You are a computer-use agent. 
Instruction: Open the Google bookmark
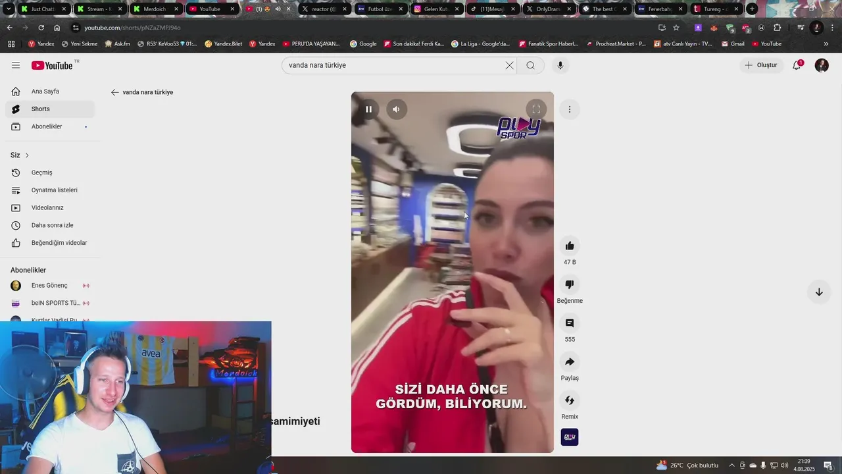[x=363, y=44]
